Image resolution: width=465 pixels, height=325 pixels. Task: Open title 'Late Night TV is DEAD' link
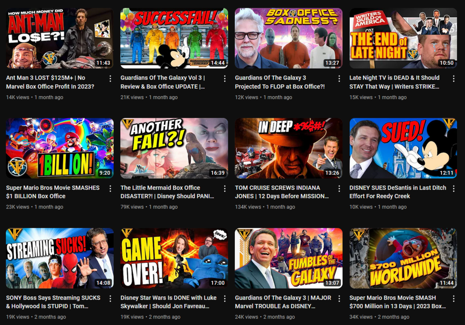click(394, 82)
